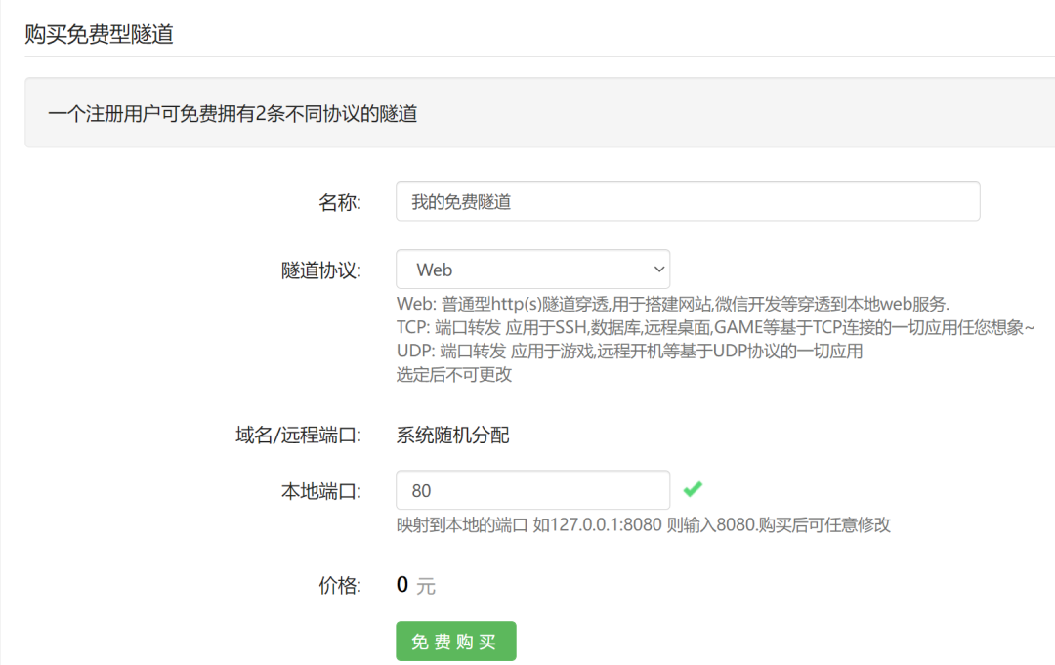Click the 隧道协议 label
Screen dimensions: 1055x665
[320, 270]
